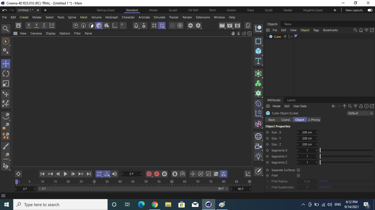Select the Rotate tool

point(6,73)
